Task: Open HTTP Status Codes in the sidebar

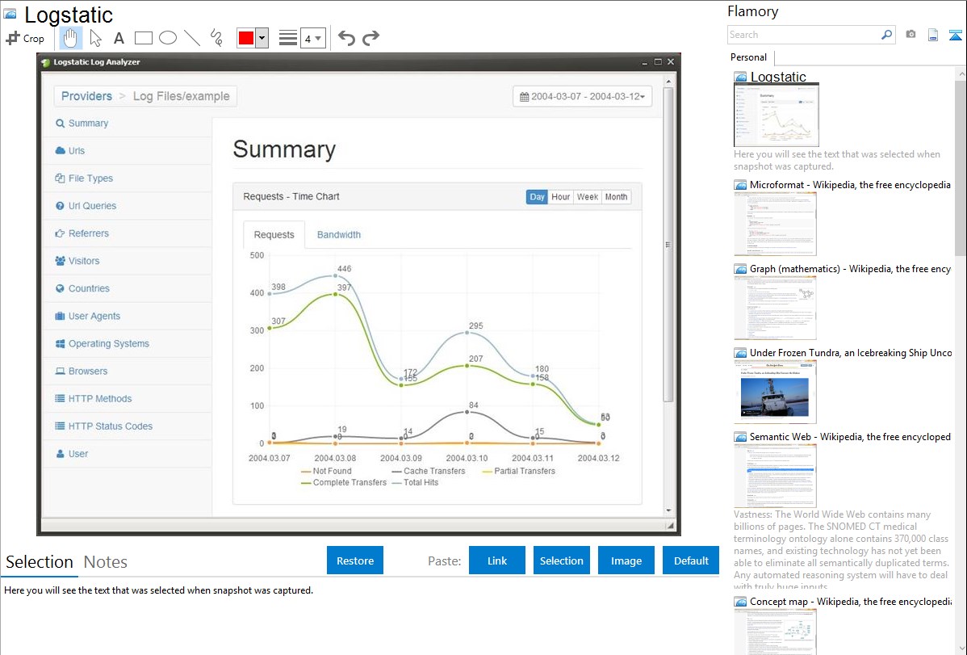Action: tap(103, 426)
